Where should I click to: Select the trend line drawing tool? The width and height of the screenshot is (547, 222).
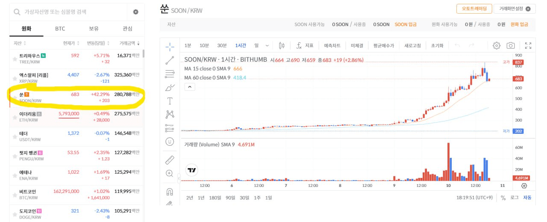tap(170, 60)
